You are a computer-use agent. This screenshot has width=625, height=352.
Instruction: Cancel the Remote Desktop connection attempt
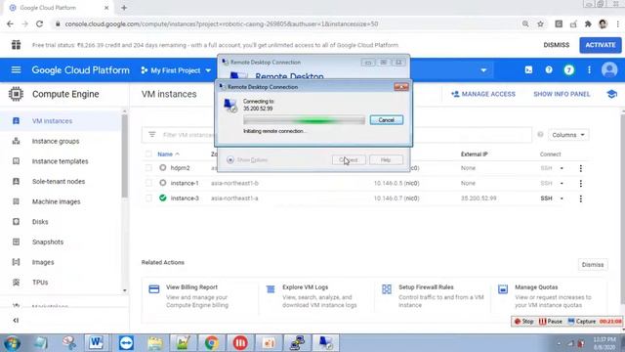point(387,120)
